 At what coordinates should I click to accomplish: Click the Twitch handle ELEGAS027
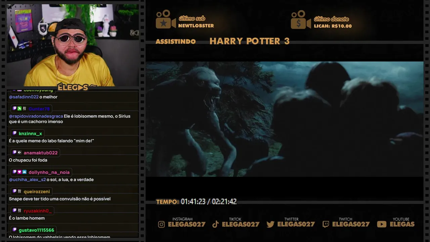(x=351, y=224)
